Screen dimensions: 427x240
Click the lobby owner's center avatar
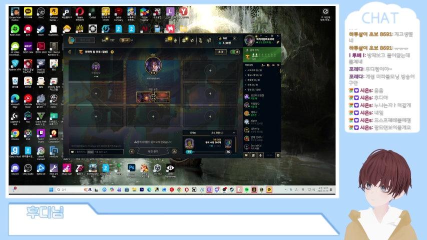[153, 65]
